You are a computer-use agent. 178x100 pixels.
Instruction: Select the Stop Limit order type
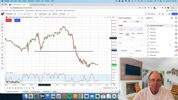[x=140, y=33]
